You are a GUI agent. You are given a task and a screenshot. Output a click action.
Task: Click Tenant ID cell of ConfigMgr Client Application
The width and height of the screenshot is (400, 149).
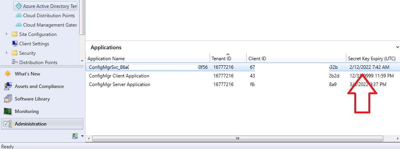[x=223, y=76]
